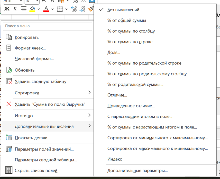Expand the Итоги по submenu arrow
The width and height of the screenshot is (220, 179).
pyautogui.click(x=89, y=115)
